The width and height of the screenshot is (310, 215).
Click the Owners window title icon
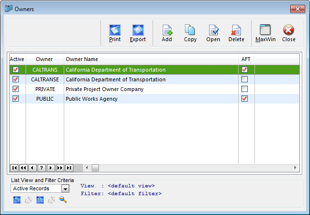point(9,9)
